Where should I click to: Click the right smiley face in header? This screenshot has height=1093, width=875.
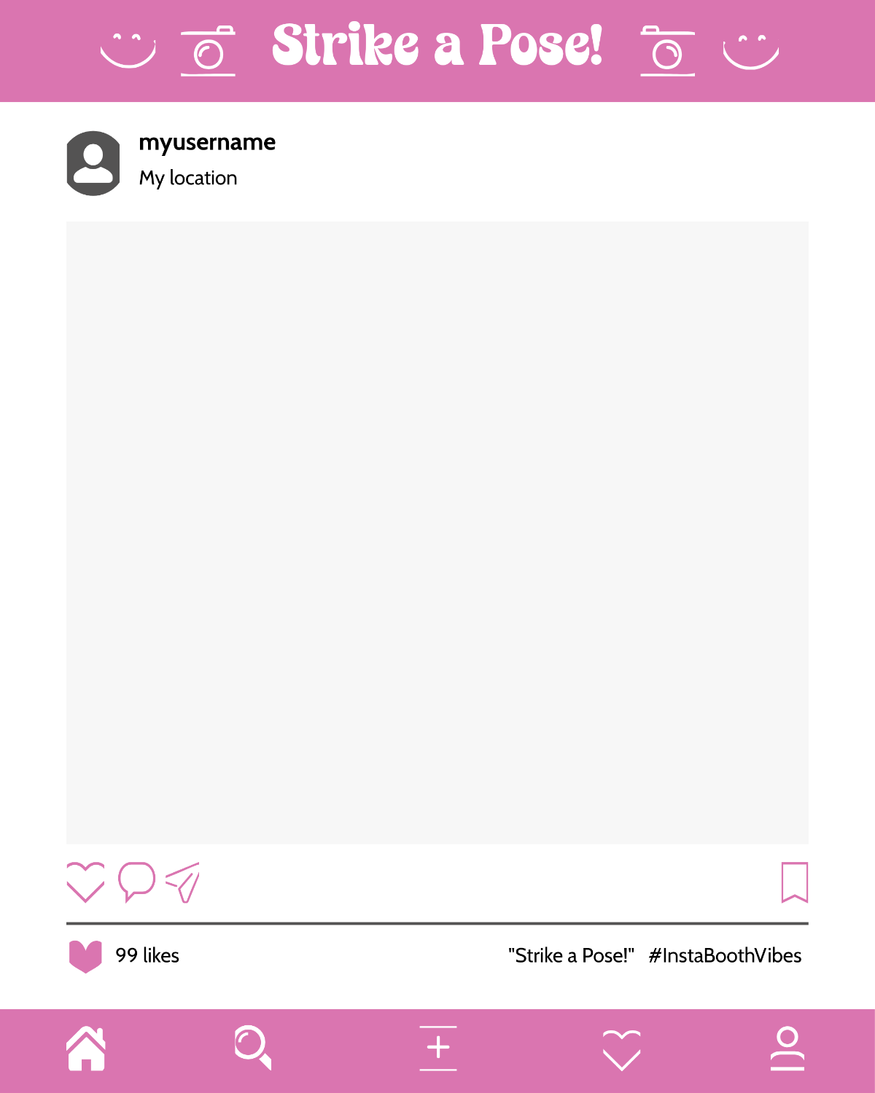(x=751, y=51)
